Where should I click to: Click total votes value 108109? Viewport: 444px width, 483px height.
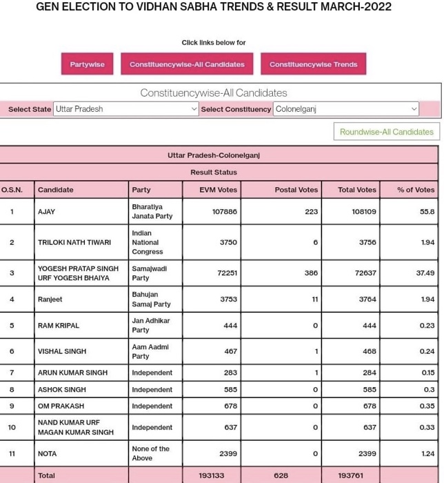pos(364,212)
